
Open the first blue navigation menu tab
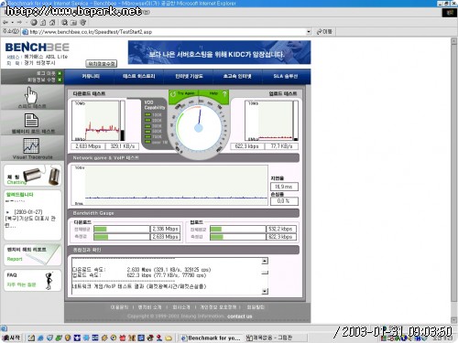pos(90,76)
